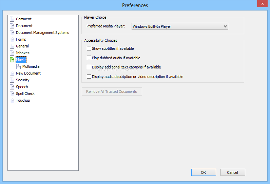Viewport: 270px width, 184px height.
Task: Close the Preferences dialog window
Action: point(262,4)
